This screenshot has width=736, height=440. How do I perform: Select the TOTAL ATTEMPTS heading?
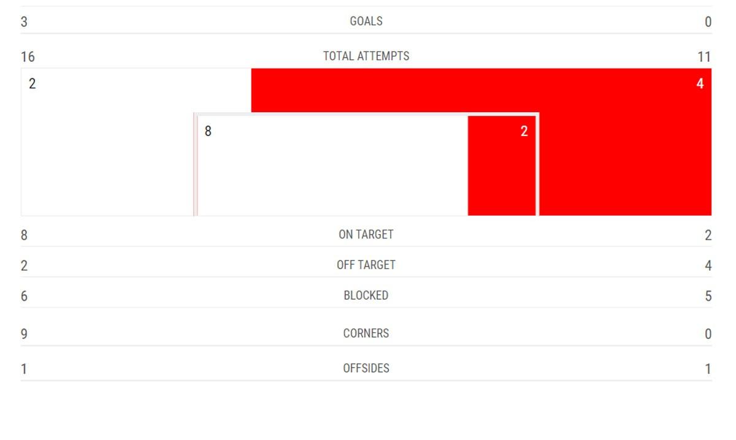(366, 56)
